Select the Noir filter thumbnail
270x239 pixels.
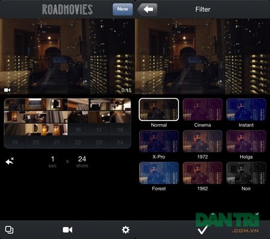(x=246, y=173)
